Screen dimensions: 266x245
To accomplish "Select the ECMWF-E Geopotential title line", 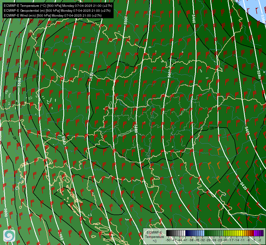I will [x=57, y=11].
